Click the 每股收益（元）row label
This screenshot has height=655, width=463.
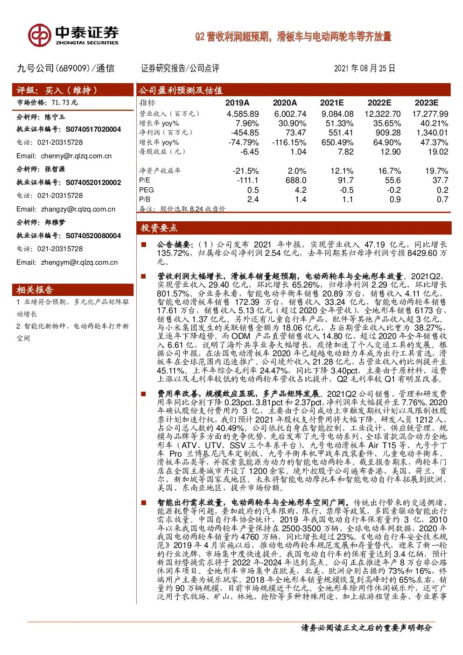162,152
